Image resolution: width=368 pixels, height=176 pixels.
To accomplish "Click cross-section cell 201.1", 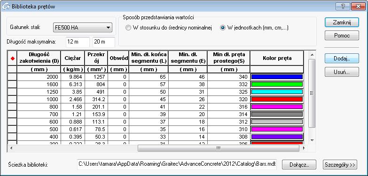I will pos(96,107).
